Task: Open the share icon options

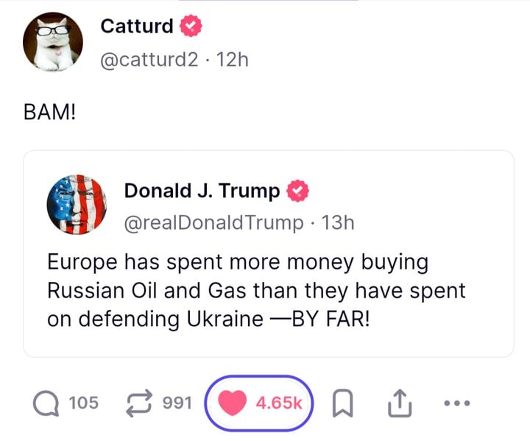Action: point(397,402)
